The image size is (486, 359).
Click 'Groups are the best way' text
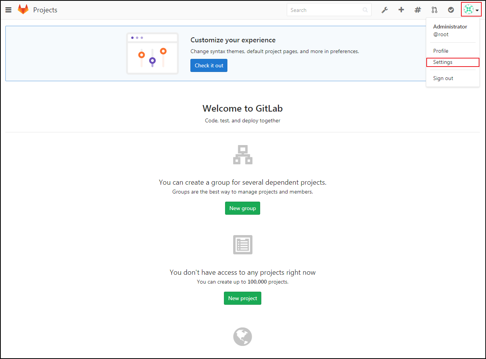click(x=242, y=192)
